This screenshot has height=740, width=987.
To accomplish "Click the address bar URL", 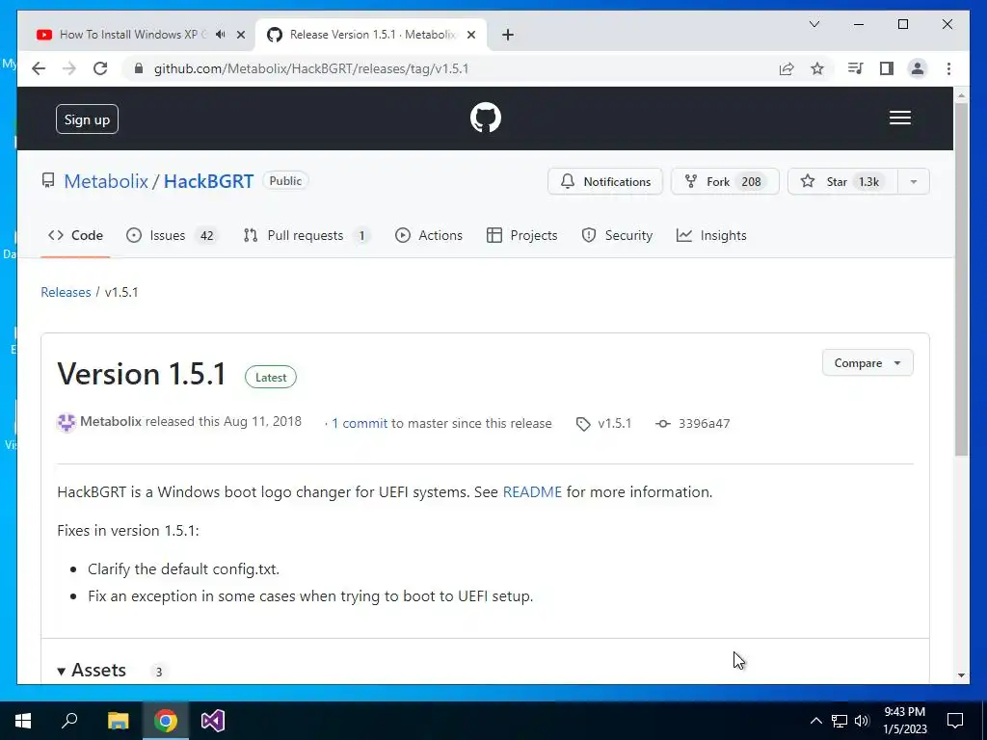I will tap(311, 68).
